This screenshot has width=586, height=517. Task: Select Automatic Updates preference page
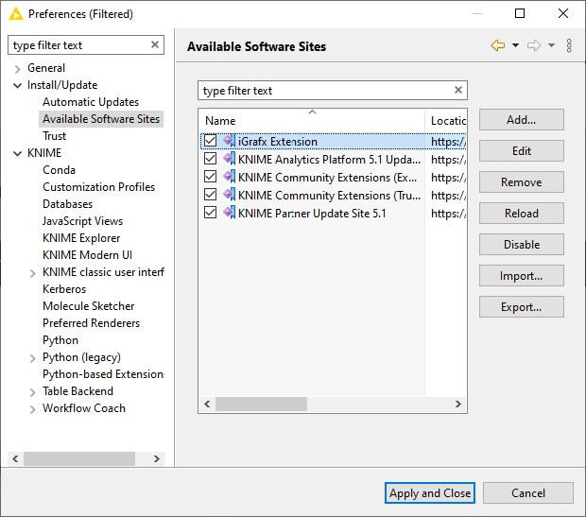(x=91, y=102)
